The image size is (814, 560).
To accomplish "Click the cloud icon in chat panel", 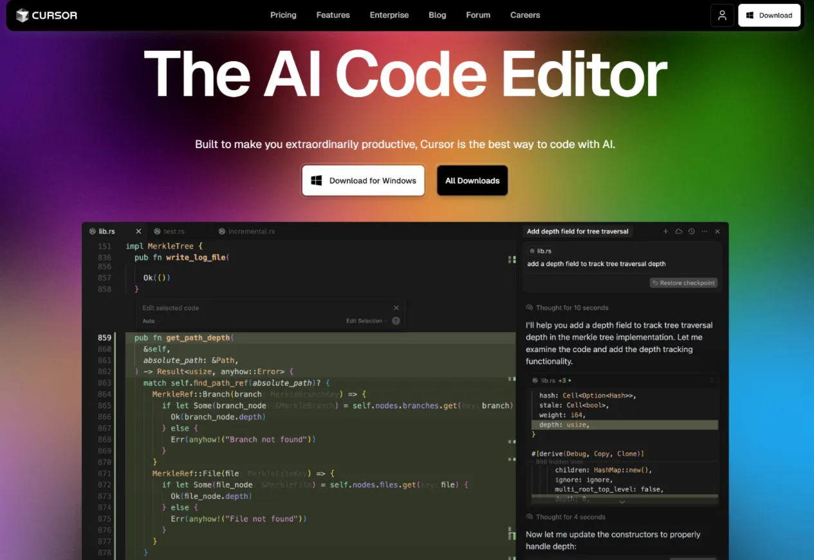I will point(679,231).
